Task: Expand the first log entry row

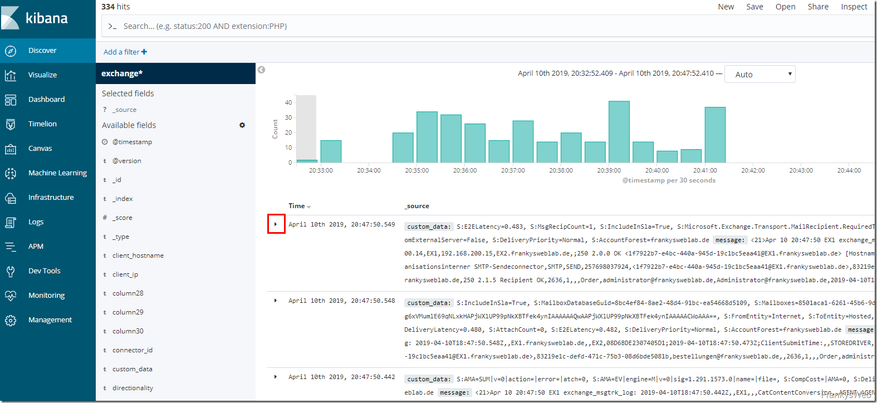Action: pyautogui.click(x=276, y=224)
